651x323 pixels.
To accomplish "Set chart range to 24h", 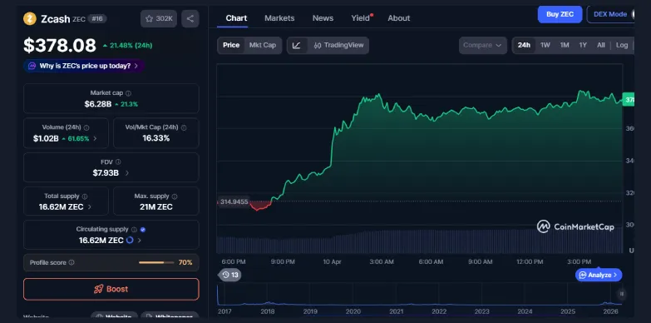I will point(524,45).
